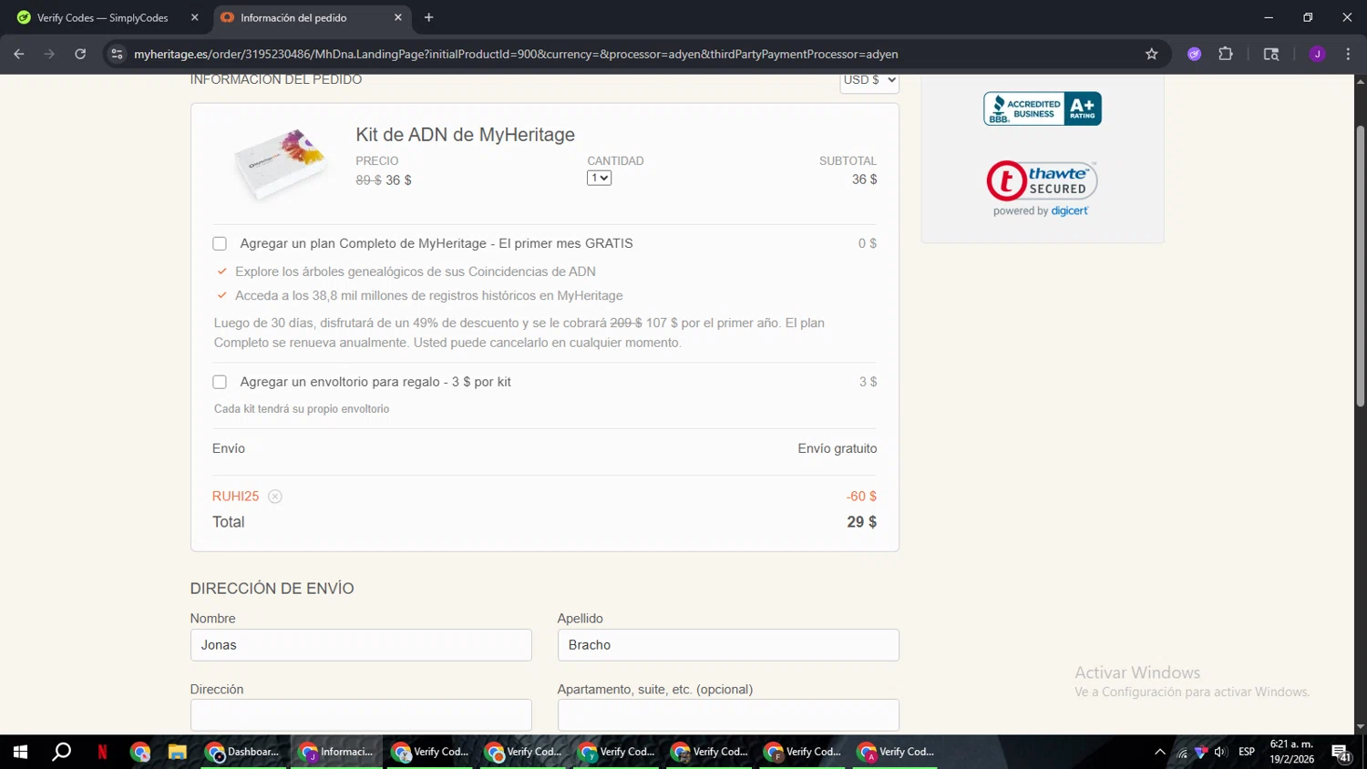Click the page vertical scrollbar
The height and width of the screenshot is (769, 1367).
[x=1360, y=264]
